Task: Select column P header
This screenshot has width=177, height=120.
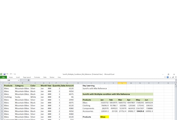Action: tap(159, 83)
